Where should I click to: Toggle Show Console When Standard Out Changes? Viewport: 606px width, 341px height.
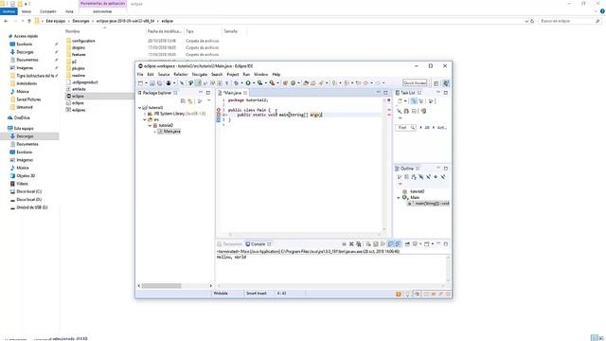coord(390,244)
